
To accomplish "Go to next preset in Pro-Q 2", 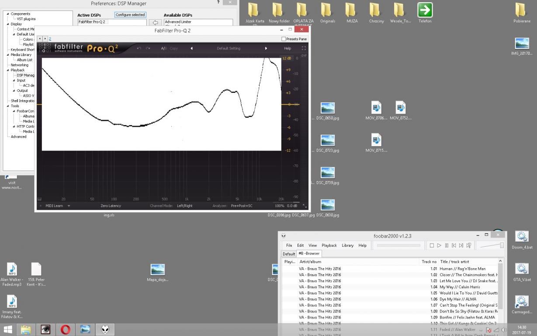I will click(266, 48).
